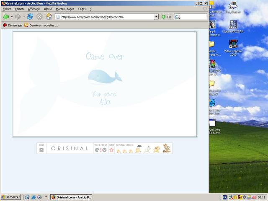The width and height of the screenshot is (268, 201).
Task: Click the FR language indicator in tray
Action: (x=224, y=197)
